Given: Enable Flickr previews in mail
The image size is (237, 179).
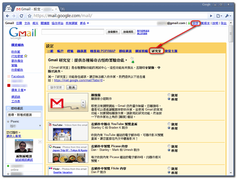Looking at the screenshot, I should tap(169, 168).
